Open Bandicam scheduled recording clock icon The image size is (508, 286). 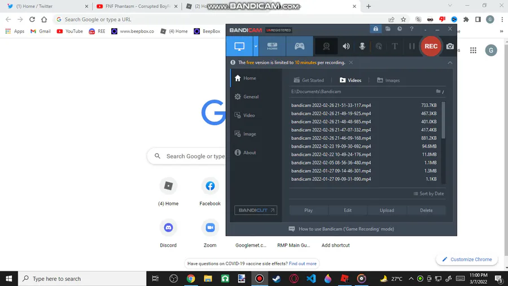point(400,29)
